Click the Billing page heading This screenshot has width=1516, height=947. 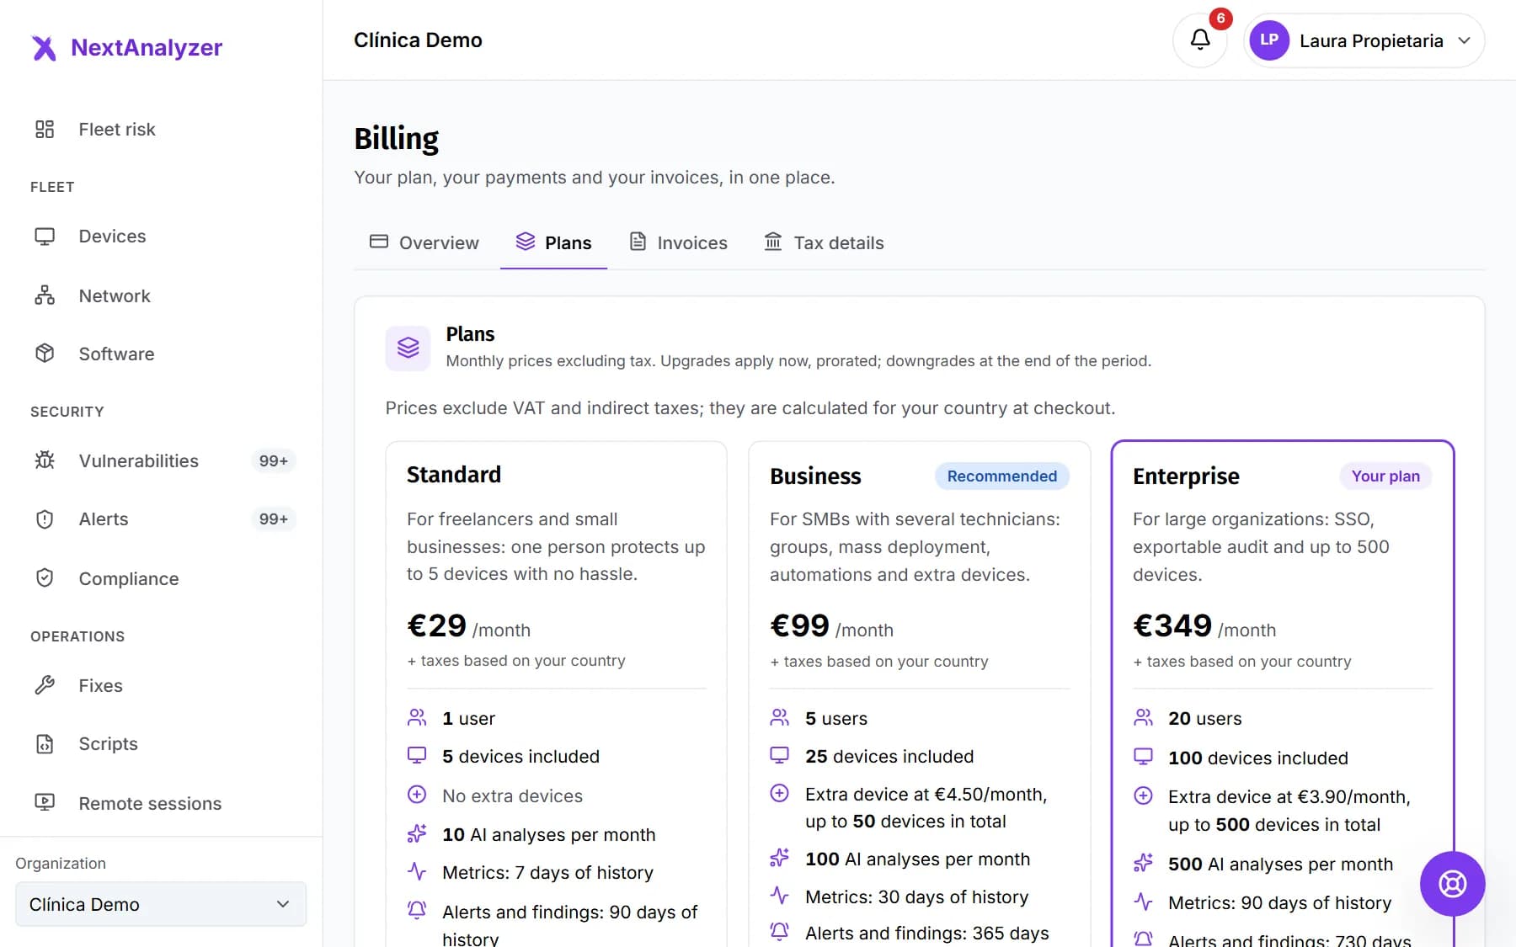coord(396,138)
